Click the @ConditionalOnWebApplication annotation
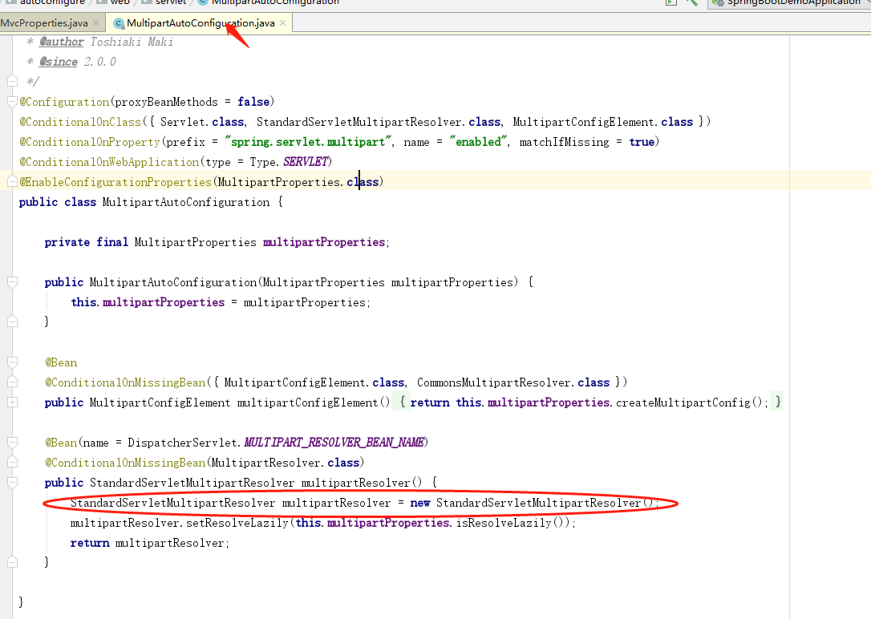This screenshot has height=619, width=871. (x=109, y=161)
